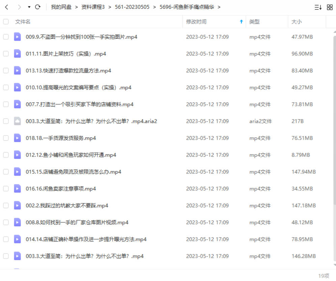Go forward with the forward arrow
Screen dimensions: 336x281
pyautogui.click(x=19, y=7)
